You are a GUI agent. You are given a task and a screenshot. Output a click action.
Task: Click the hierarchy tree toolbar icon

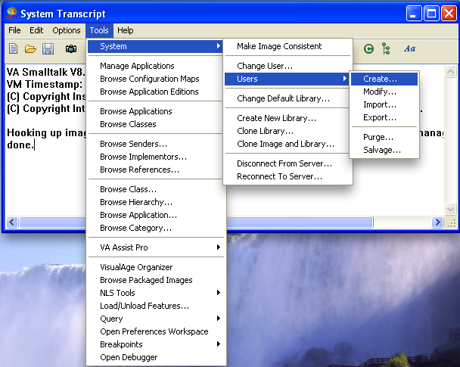386,48
